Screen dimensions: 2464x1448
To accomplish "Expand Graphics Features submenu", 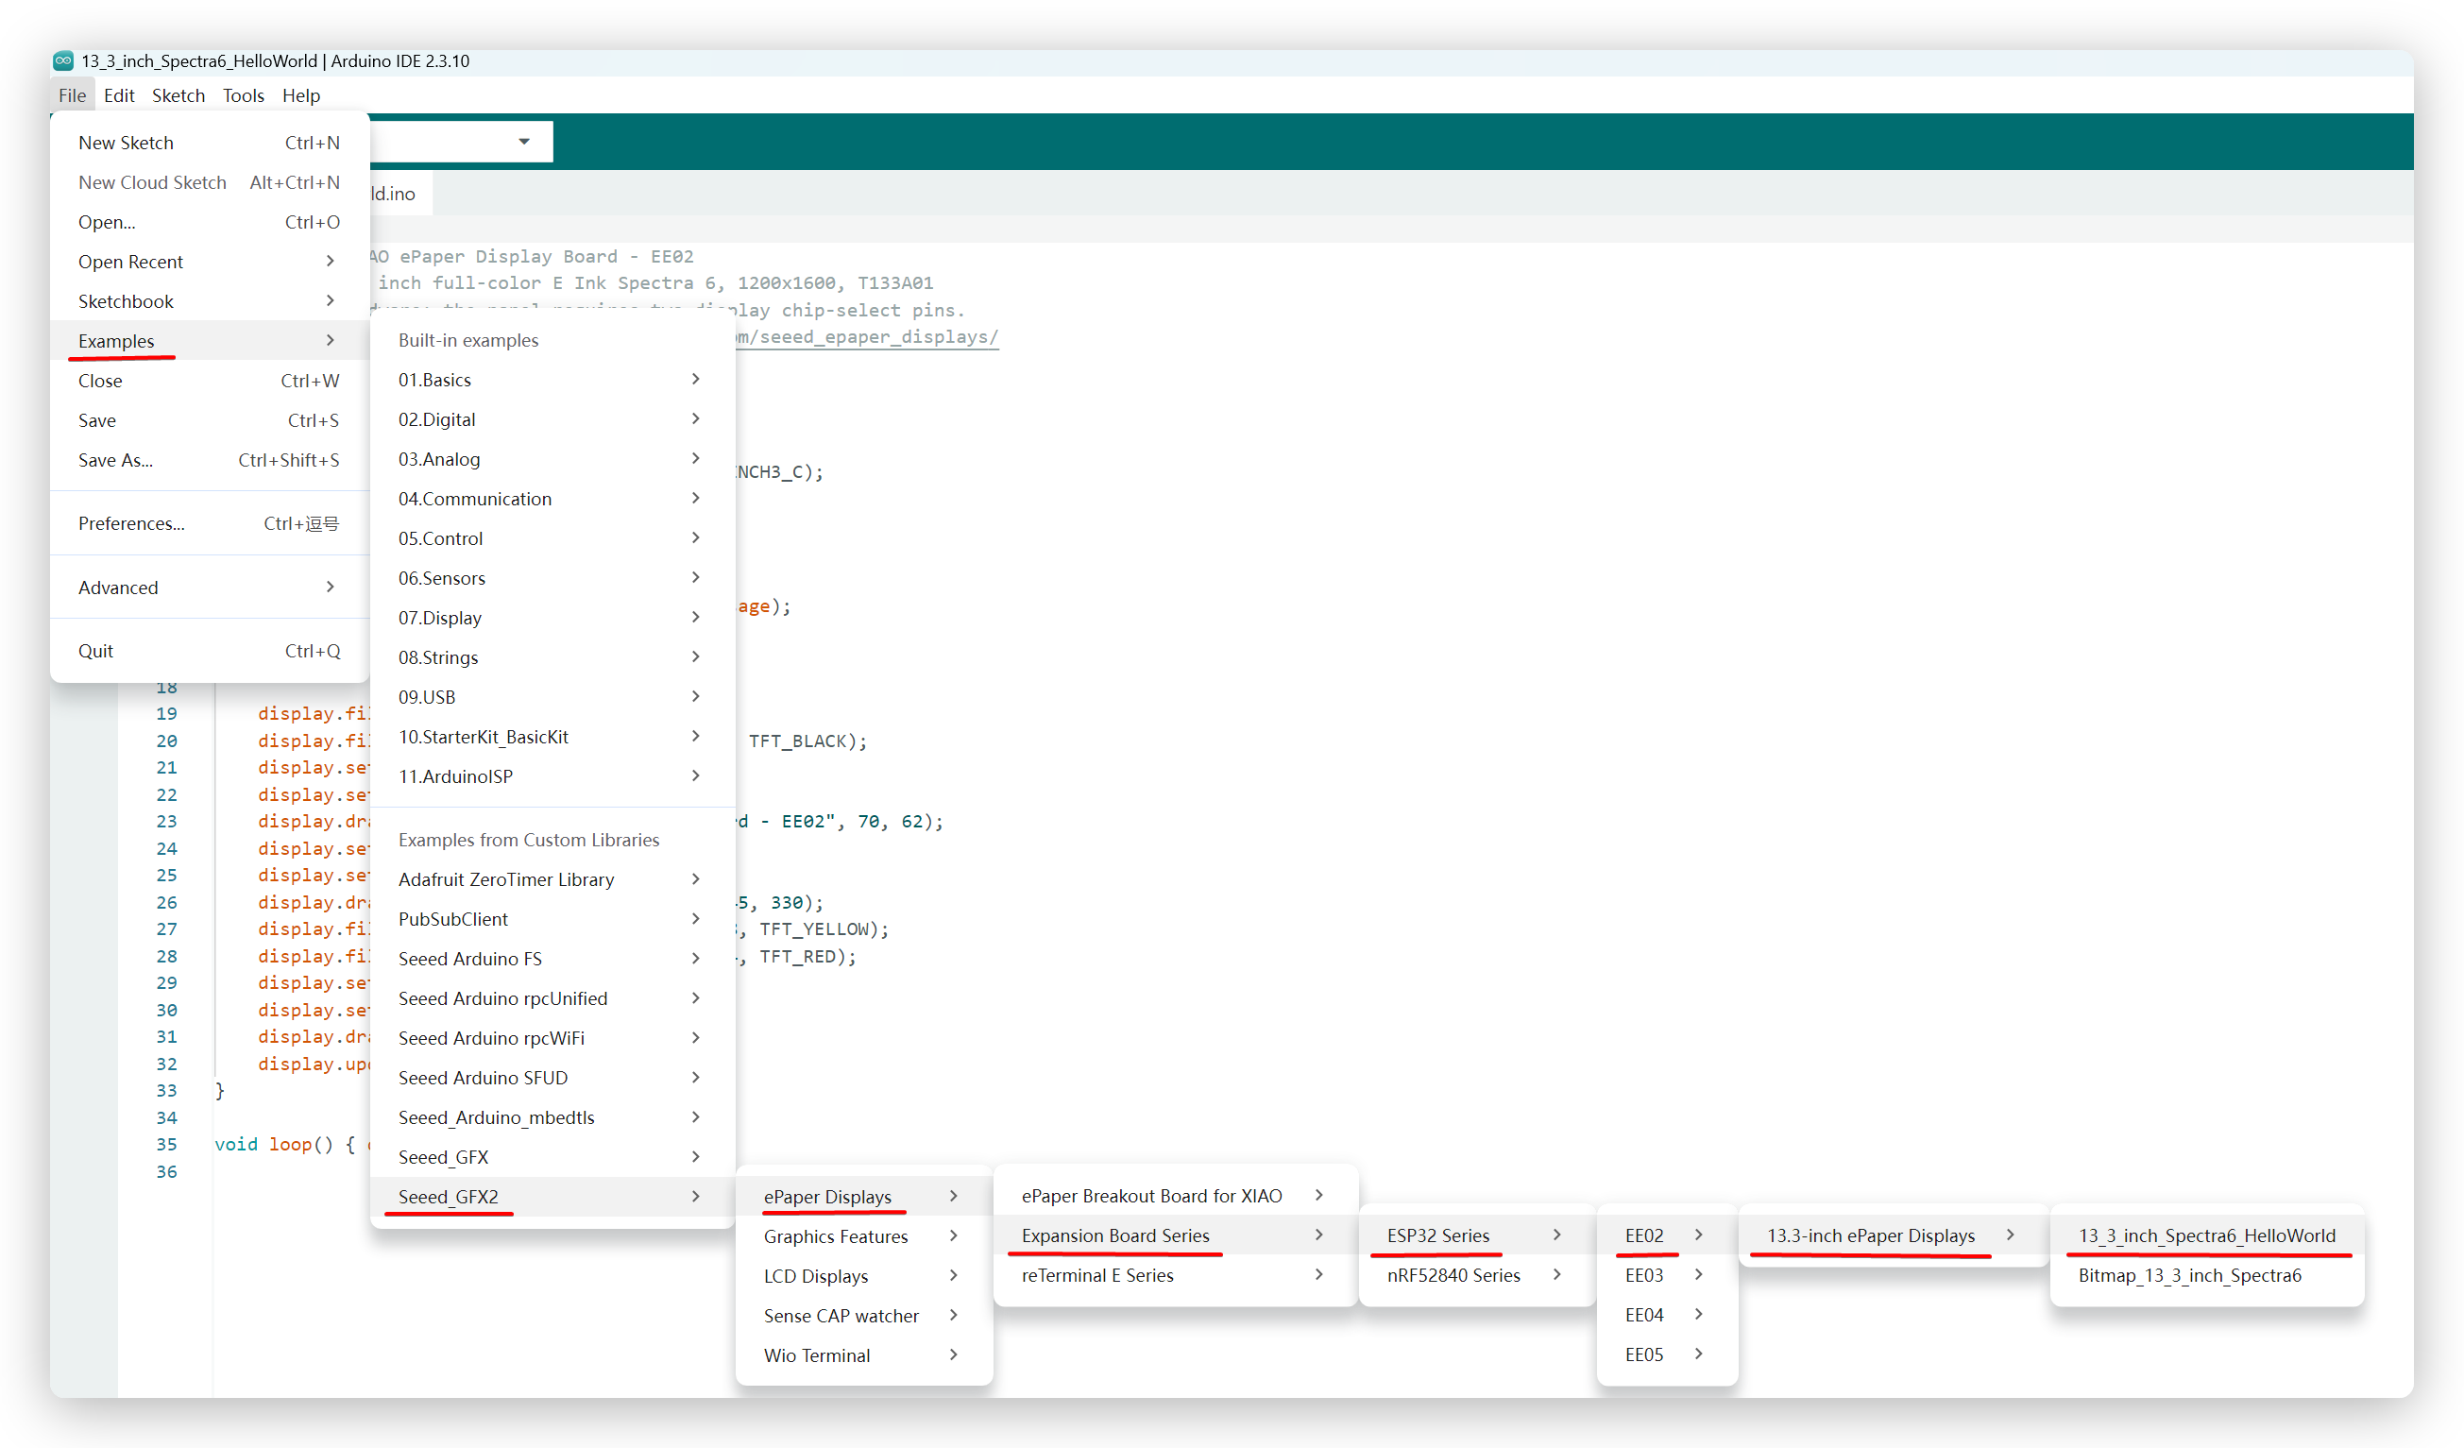I will (x=863, y=1235).
